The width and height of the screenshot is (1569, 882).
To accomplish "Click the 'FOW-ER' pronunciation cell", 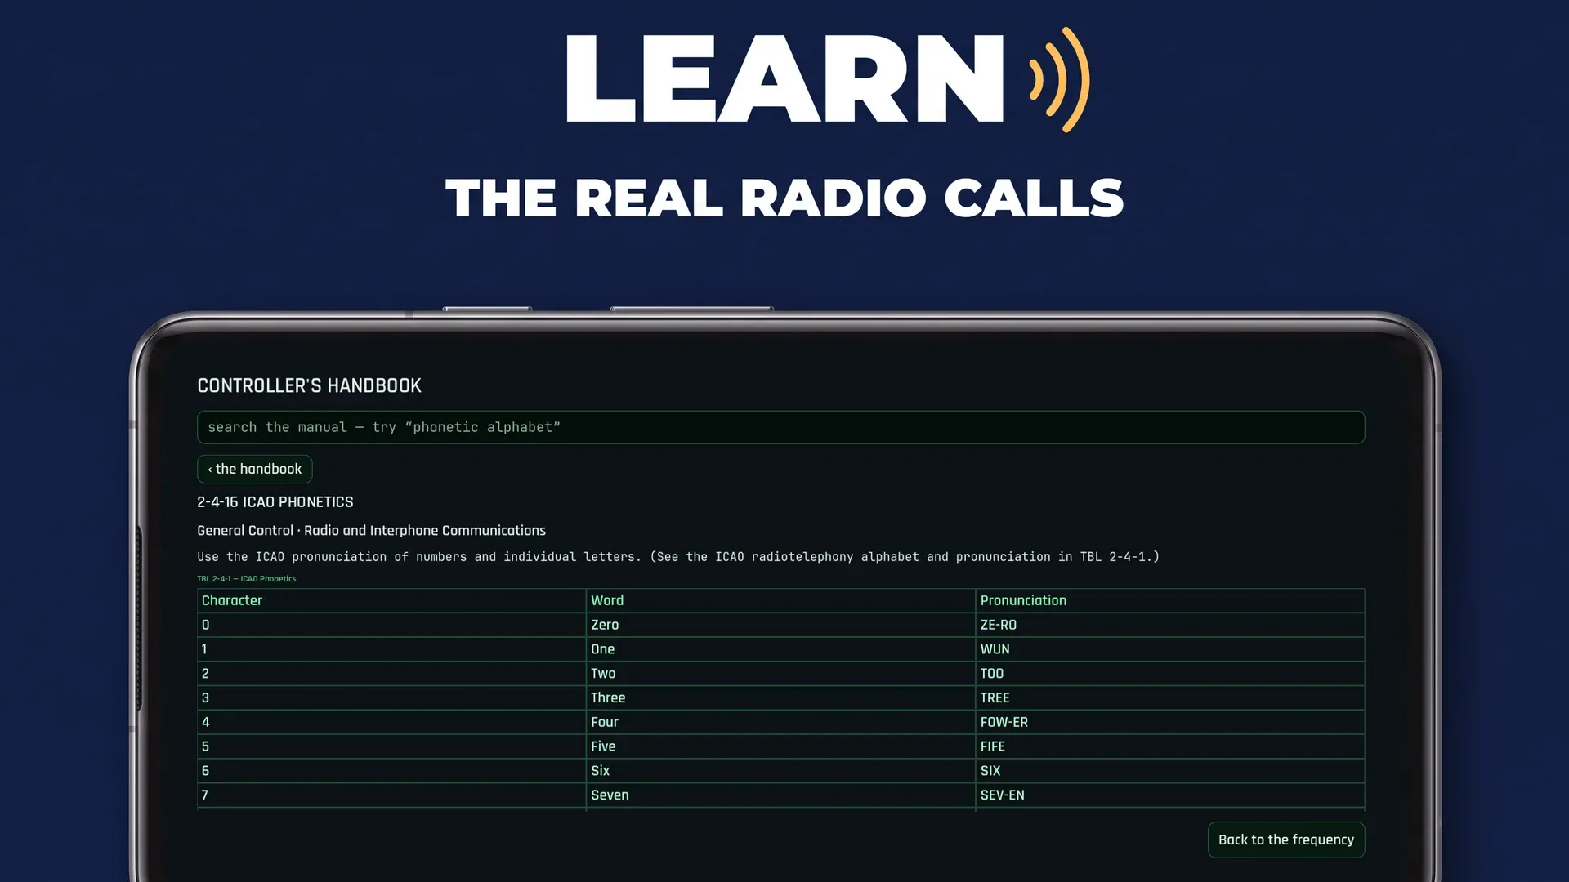I will pyautogui.click(x=1170, y=722).
